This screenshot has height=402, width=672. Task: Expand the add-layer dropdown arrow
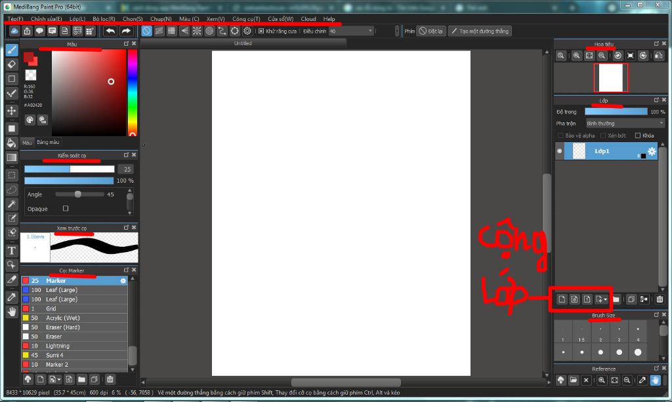[605, 299]
